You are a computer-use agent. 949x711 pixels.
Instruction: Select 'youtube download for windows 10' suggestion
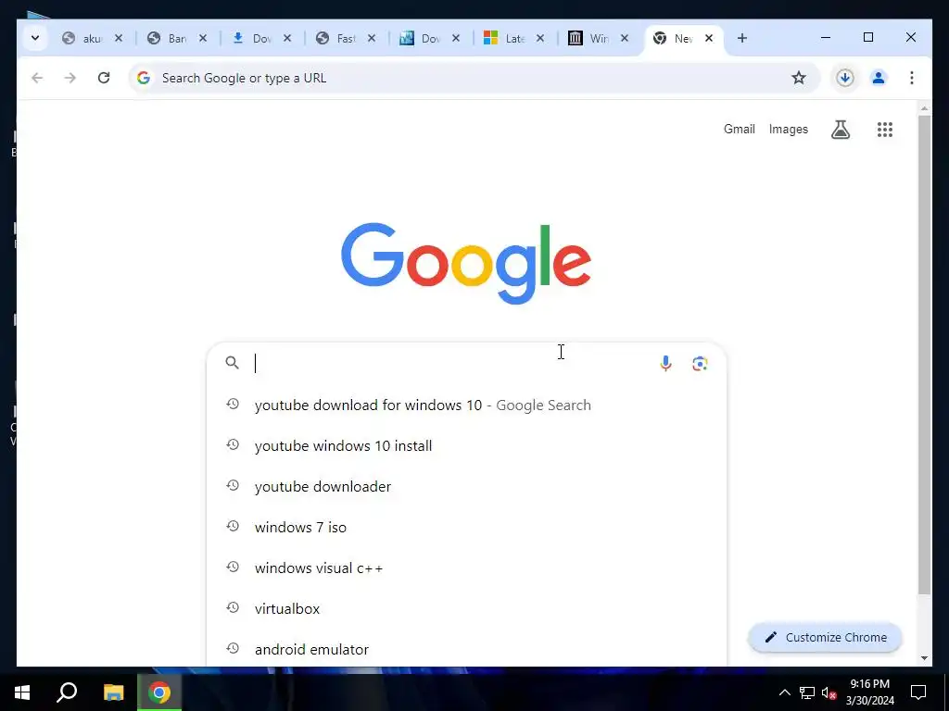tap(466, 405)
